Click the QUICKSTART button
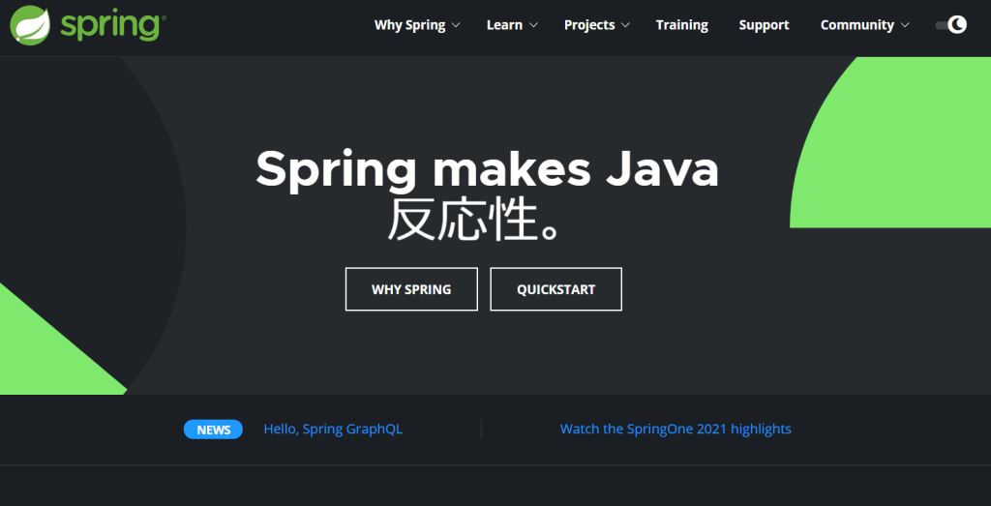991x506 pixels. (x=556, y=289)
